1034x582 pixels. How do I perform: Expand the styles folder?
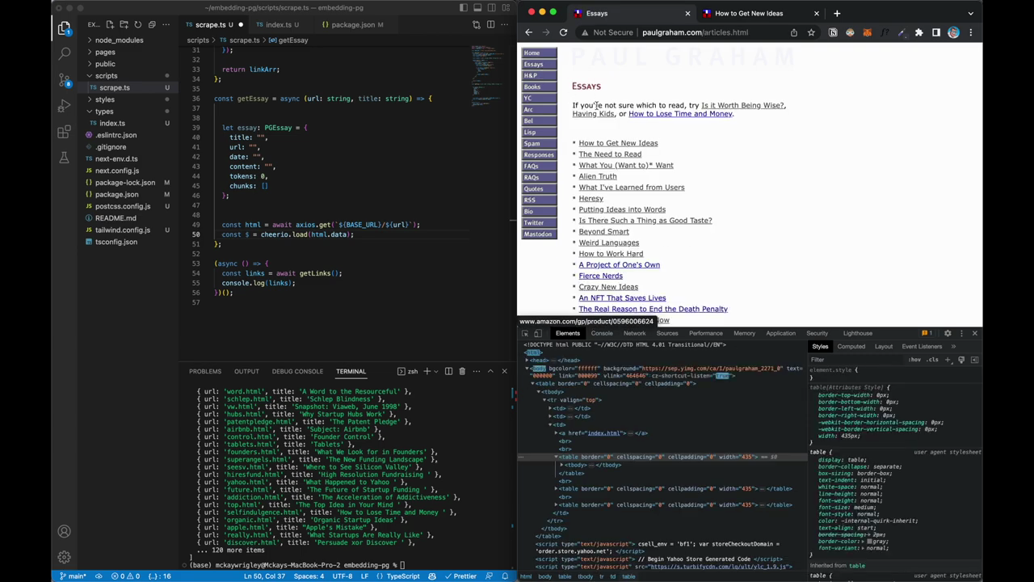tap(105, 99)
